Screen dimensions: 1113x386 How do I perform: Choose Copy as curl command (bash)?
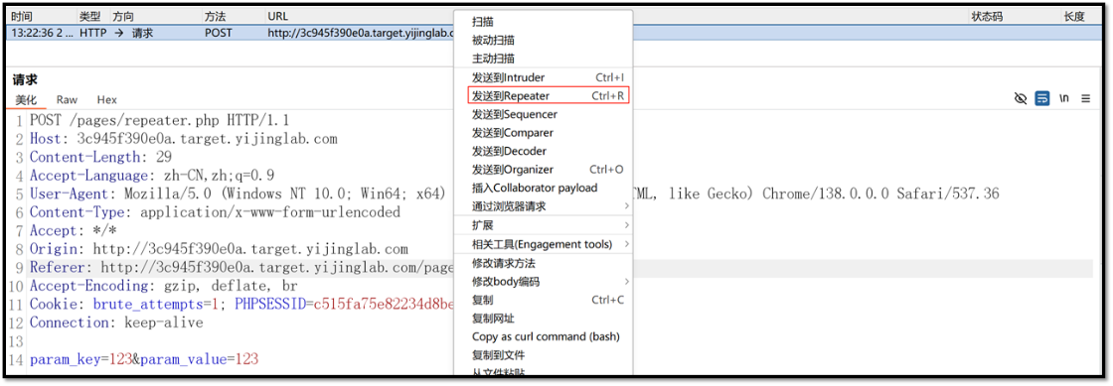click(543, 336)
